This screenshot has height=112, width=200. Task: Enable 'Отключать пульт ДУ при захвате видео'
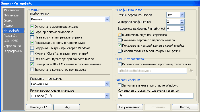(32, 59)
